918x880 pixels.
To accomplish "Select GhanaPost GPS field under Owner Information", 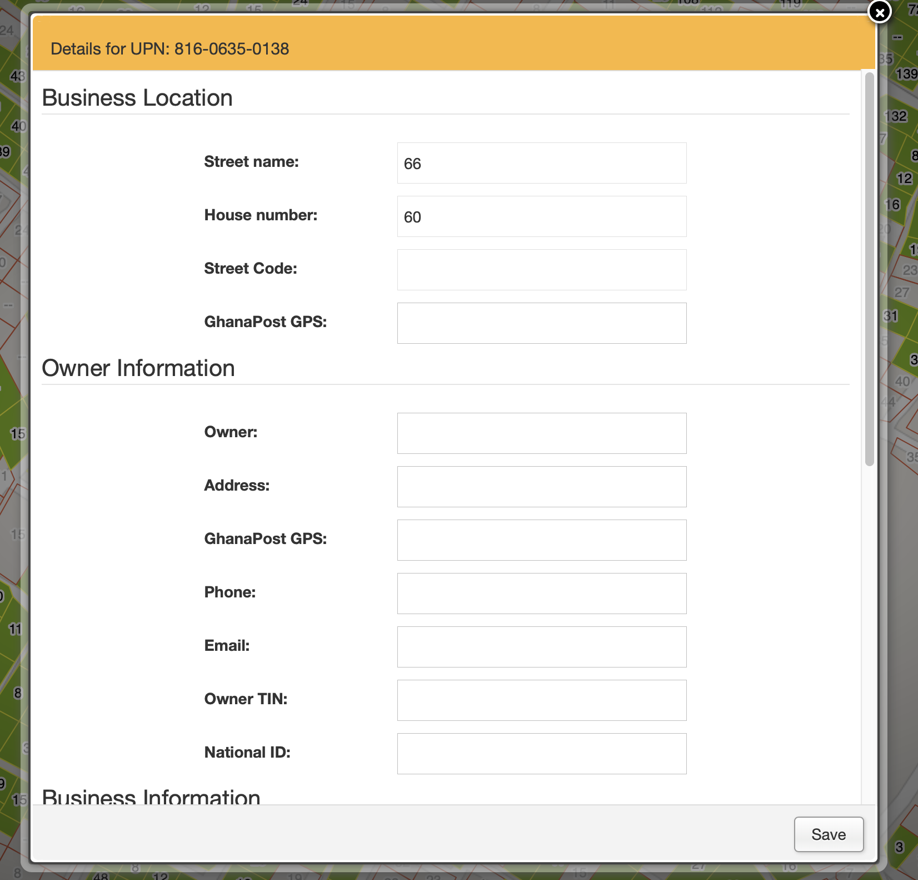I will [541, 541].
